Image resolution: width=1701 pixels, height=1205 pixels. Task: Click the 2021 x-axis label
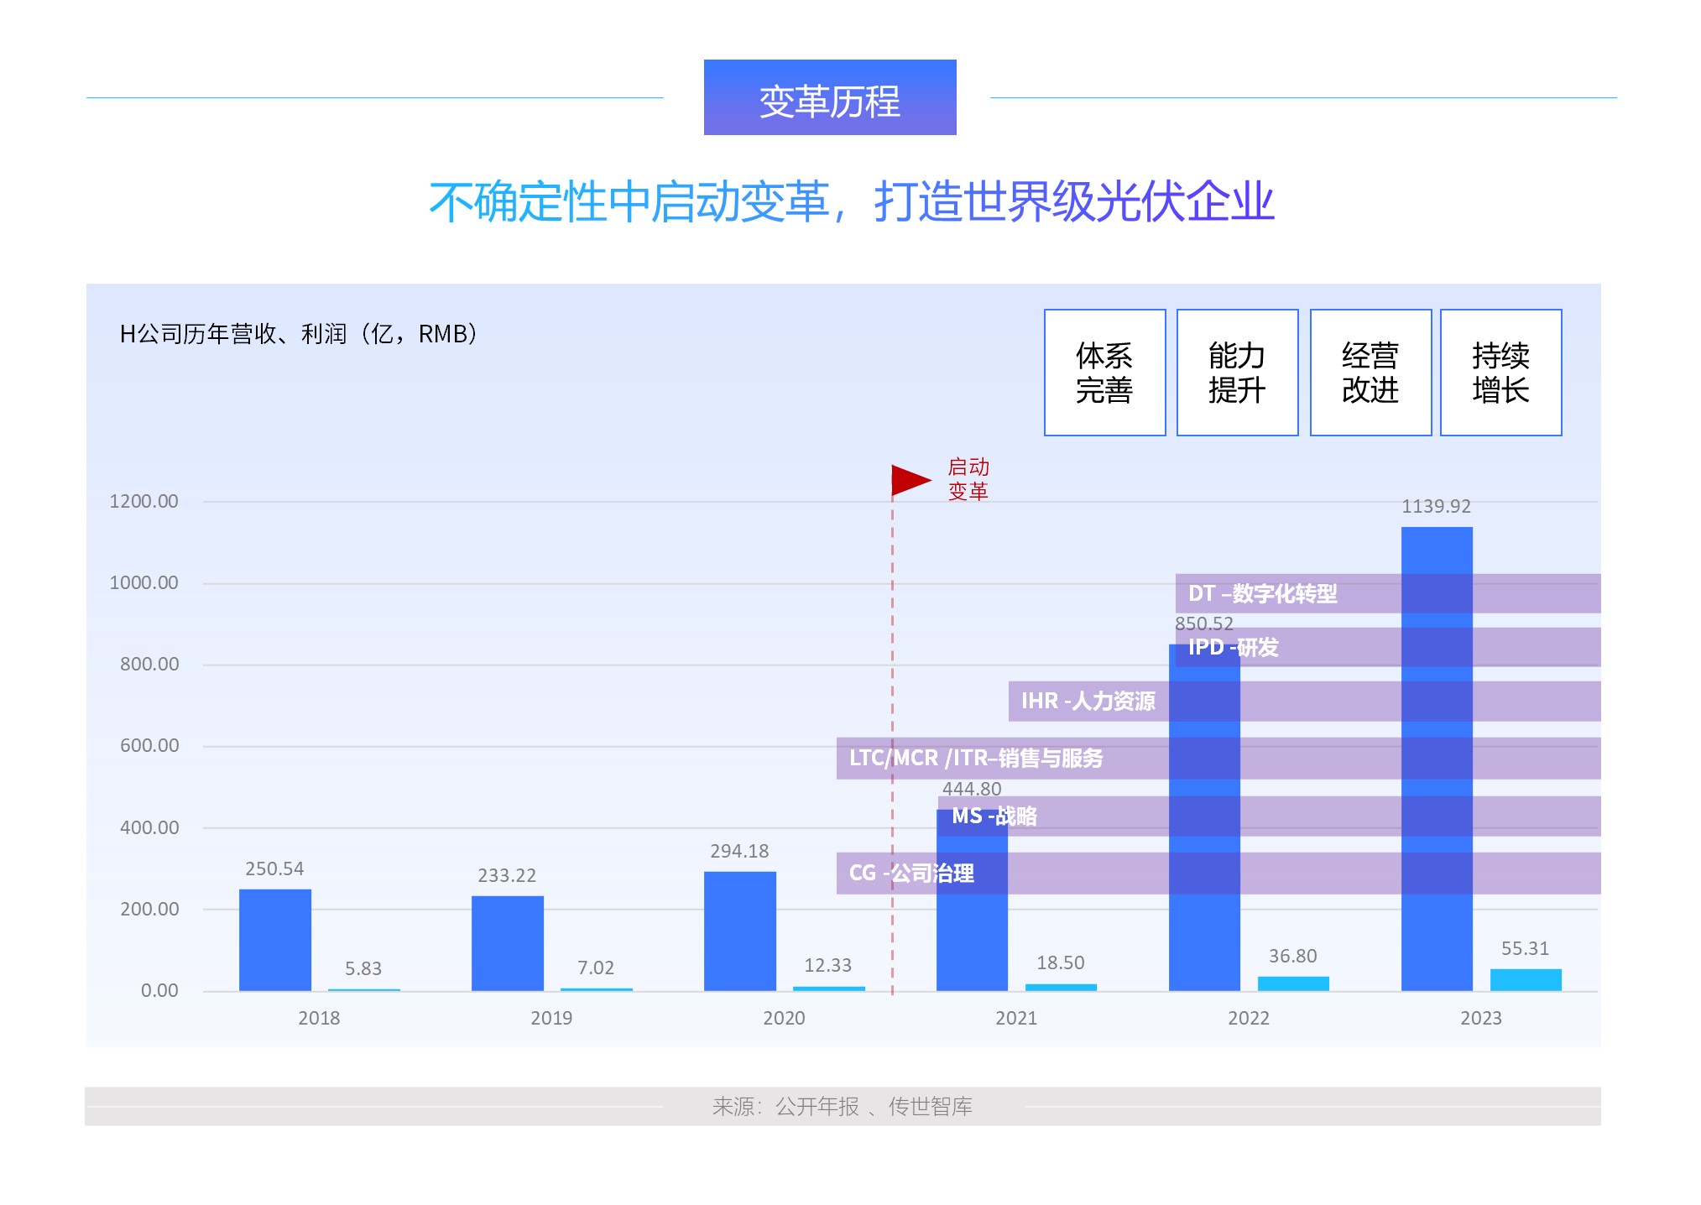(1016, 1018)
